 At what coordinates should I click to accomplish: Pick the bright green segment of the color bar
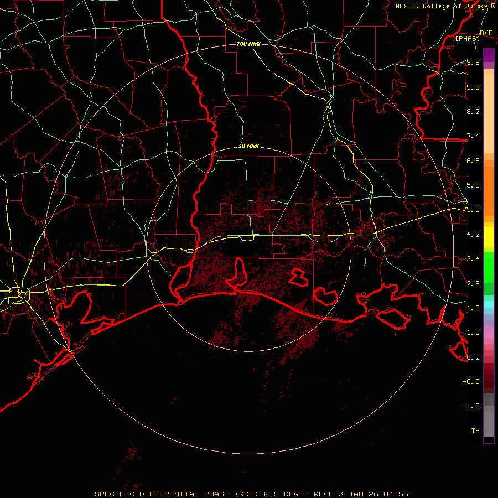click(x=489, y=268)
